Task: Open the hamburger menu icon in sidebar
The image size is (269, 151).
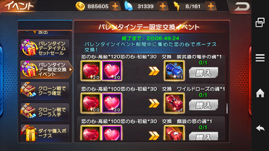Action: (x=260, y=58)
